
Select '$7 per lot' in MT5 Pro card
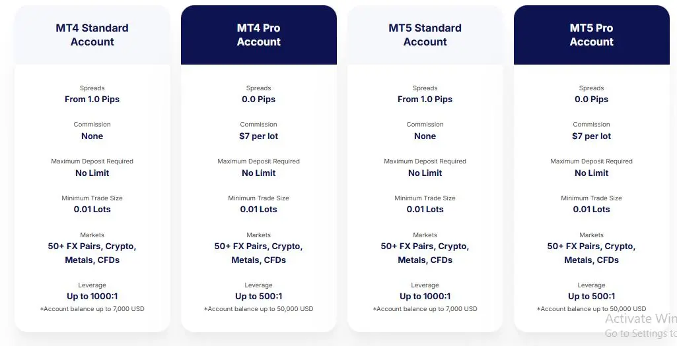pos(592,136)
